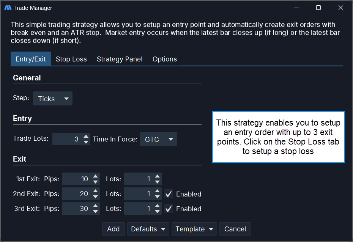353x242 pixels.
Task: Increase 3rd Exit Lots value
Action: click(158, 206)
